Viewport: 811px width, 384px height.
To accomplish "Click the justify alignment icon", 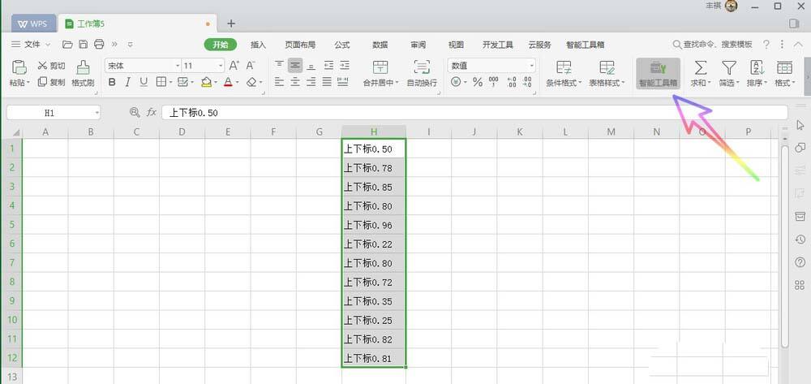I will [x=327, y=82].
